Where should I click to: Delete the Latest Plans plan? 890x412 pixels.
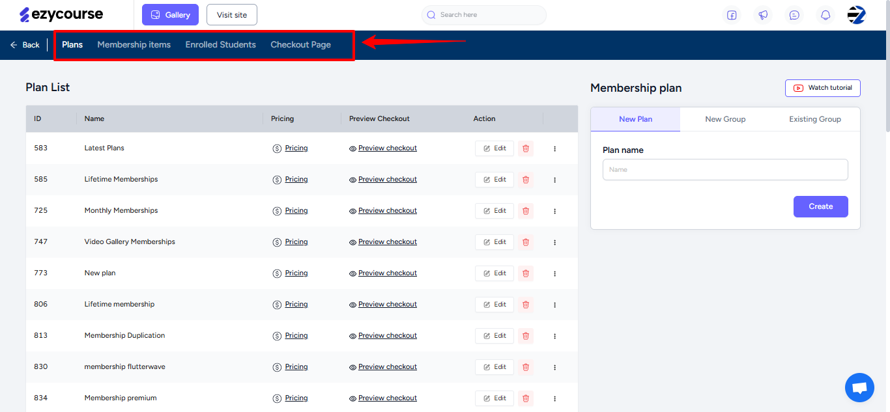(x=526, y=148)
